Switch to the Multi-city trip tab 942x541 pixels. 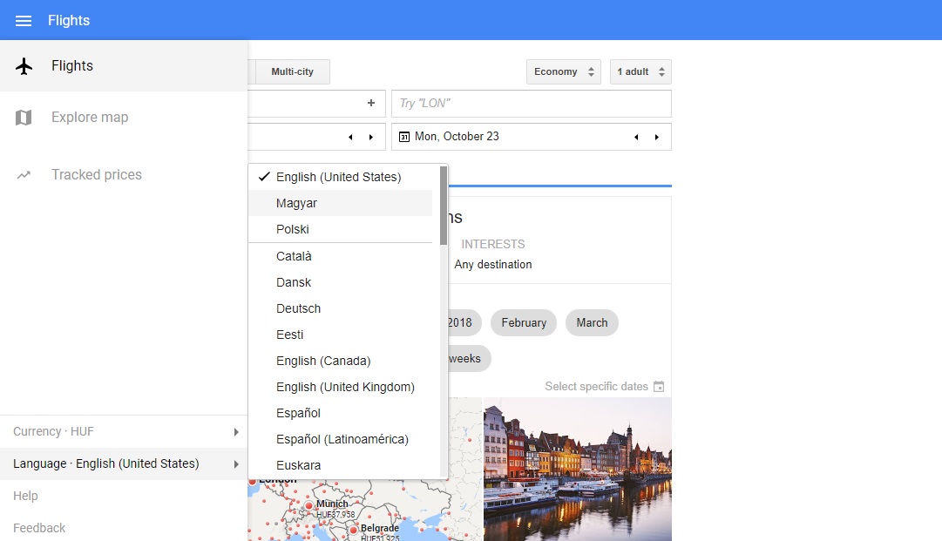coord(292,71)
